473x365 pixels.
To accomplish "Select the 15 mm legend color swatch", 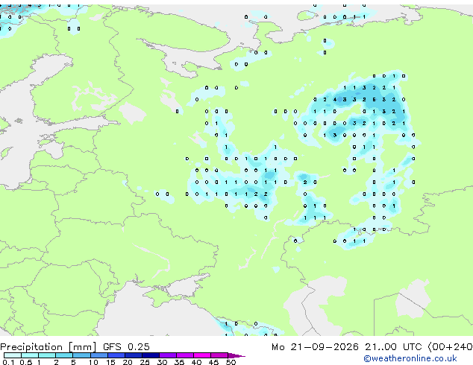I will [x=116, y=355].
